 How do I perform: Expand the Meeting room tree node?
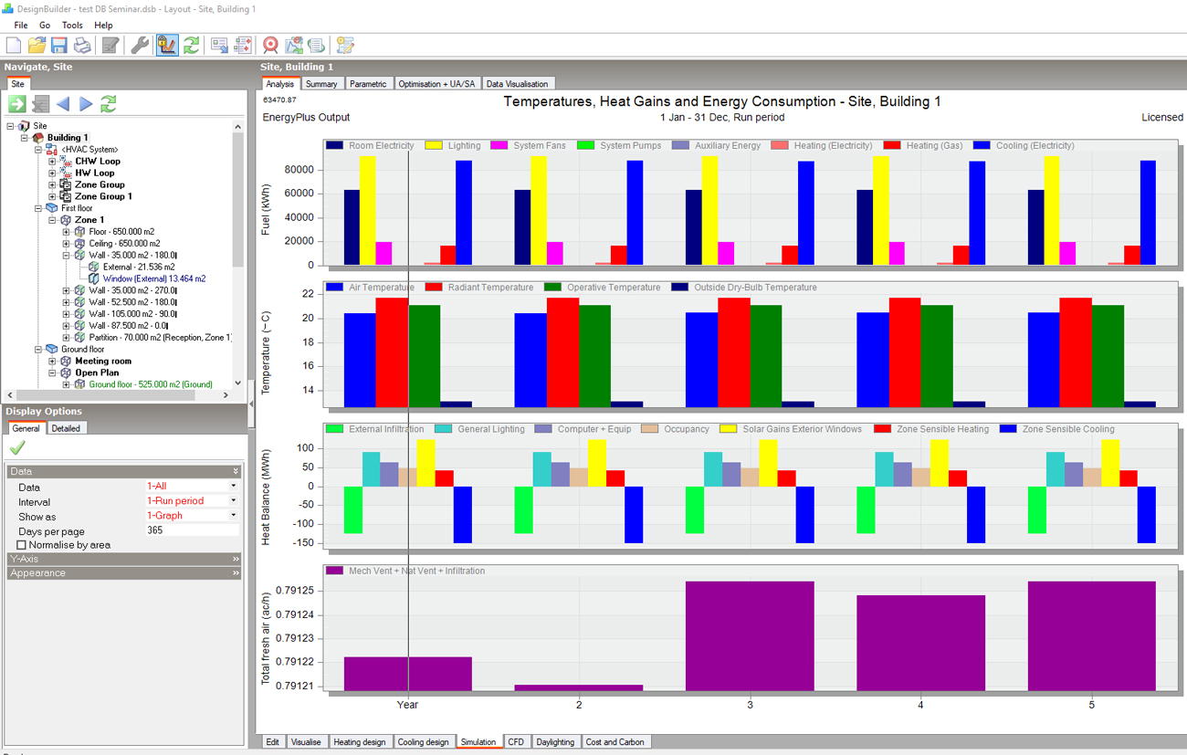(52, 362)
